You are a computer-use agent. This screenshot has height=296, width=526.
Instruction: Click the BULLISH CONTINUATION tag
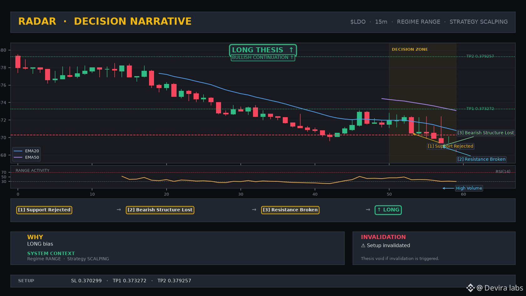263,58
